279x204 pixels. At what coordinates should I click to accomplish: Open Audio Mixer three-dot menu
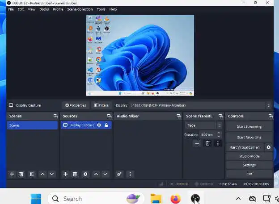coord(130,174)
